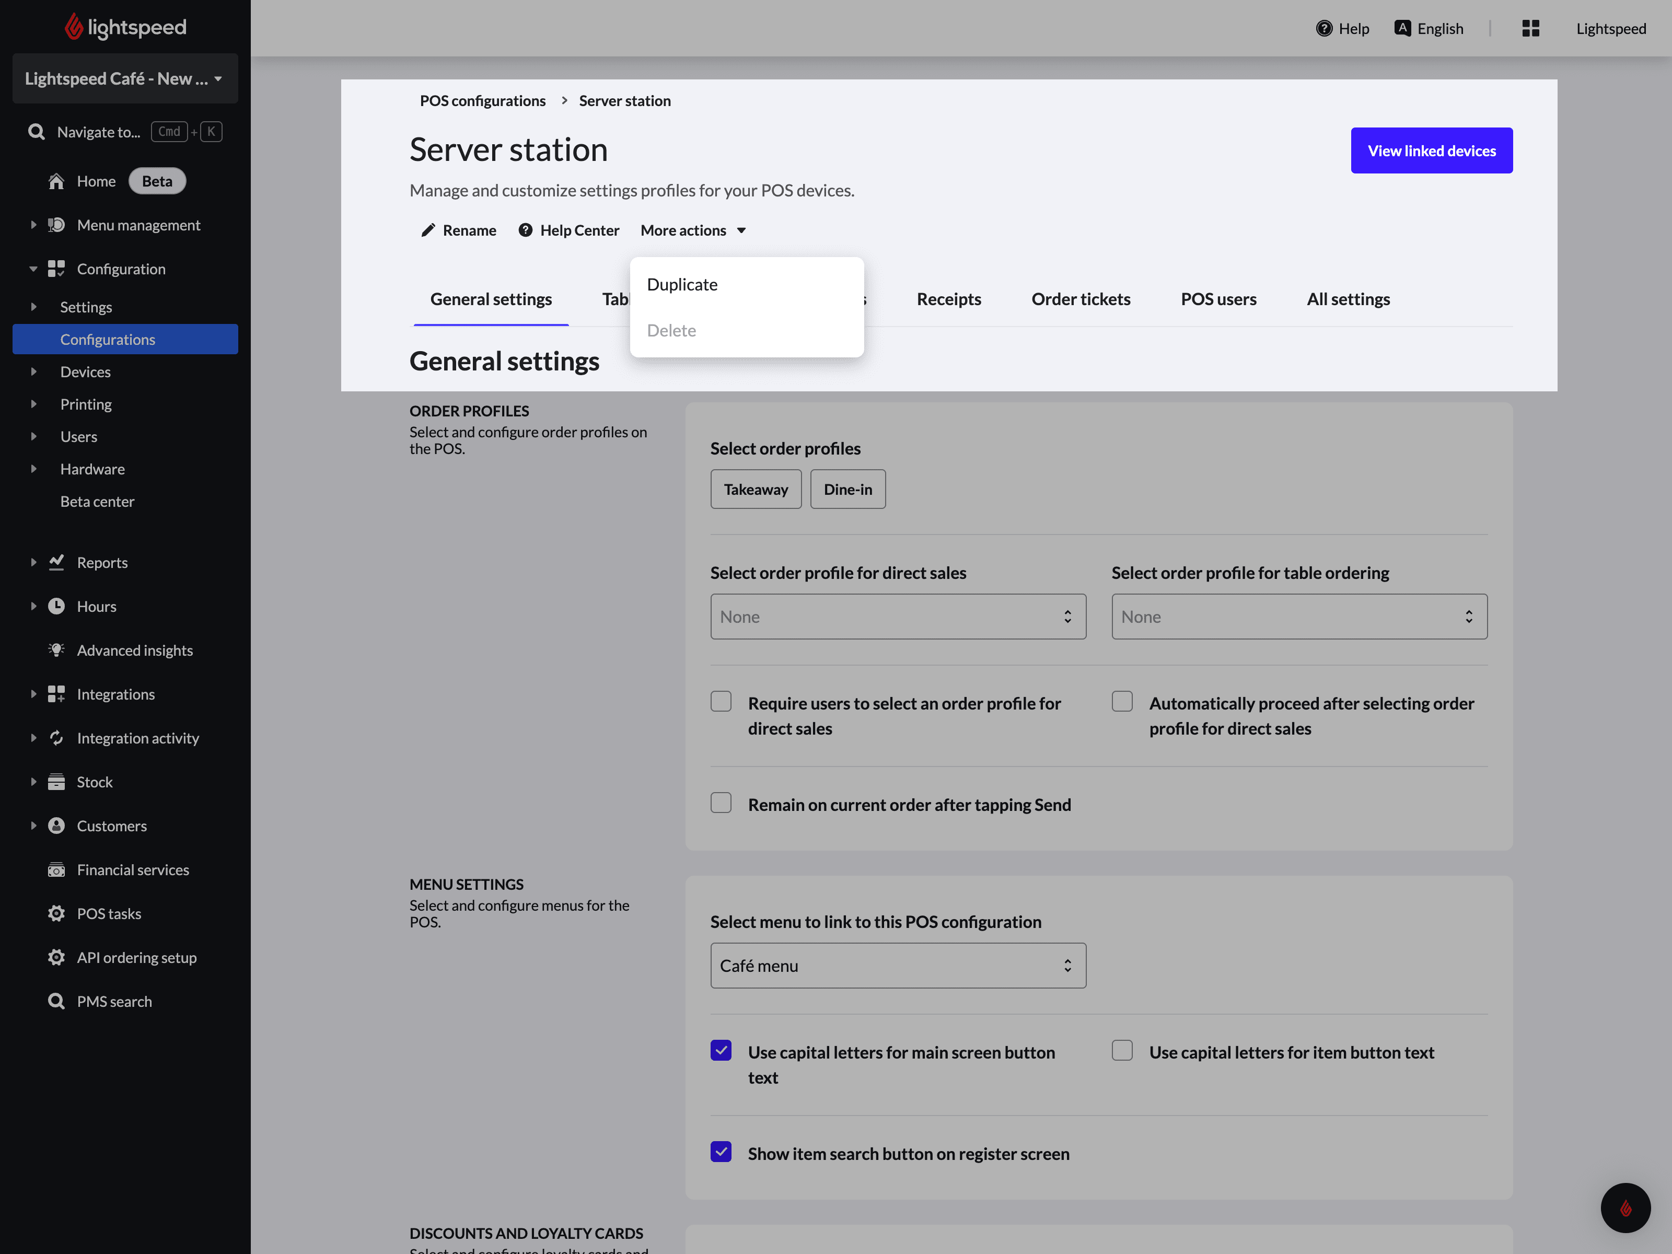Viewport: 1672px width, 1254px height.
Task: Click the POS configurations breadcrumb link
Action: [x=482, y=101]
